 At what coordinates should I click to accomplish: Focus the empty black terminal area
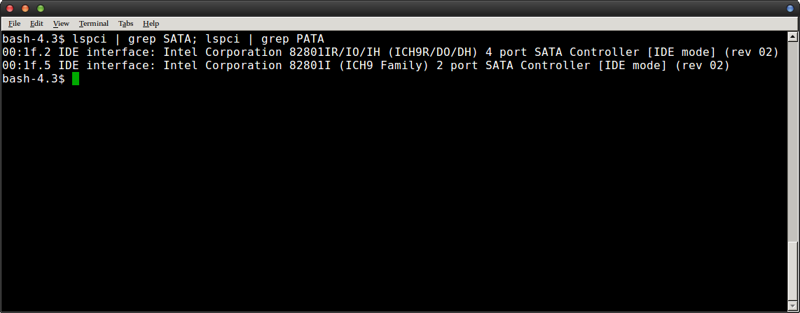(x=392, y=196)
